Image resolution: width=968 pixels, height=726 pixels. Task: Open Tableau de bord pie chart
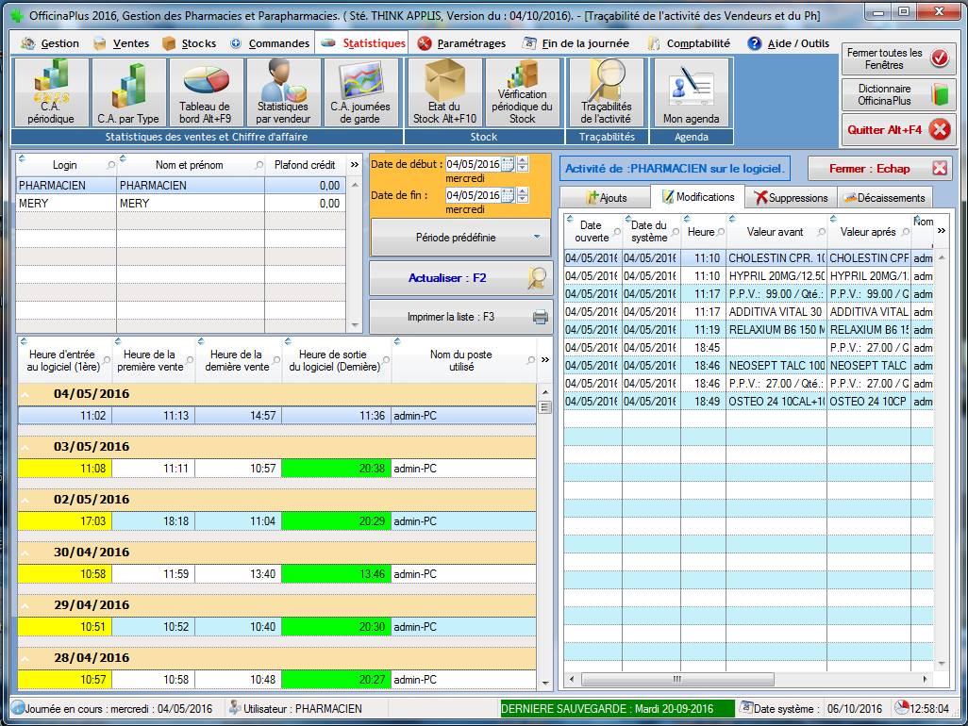tap(206, 92)
